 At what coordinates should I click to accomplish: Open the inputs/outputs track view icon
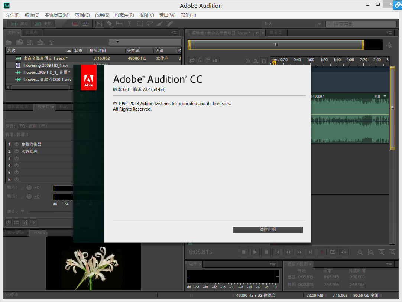point(192,60)
